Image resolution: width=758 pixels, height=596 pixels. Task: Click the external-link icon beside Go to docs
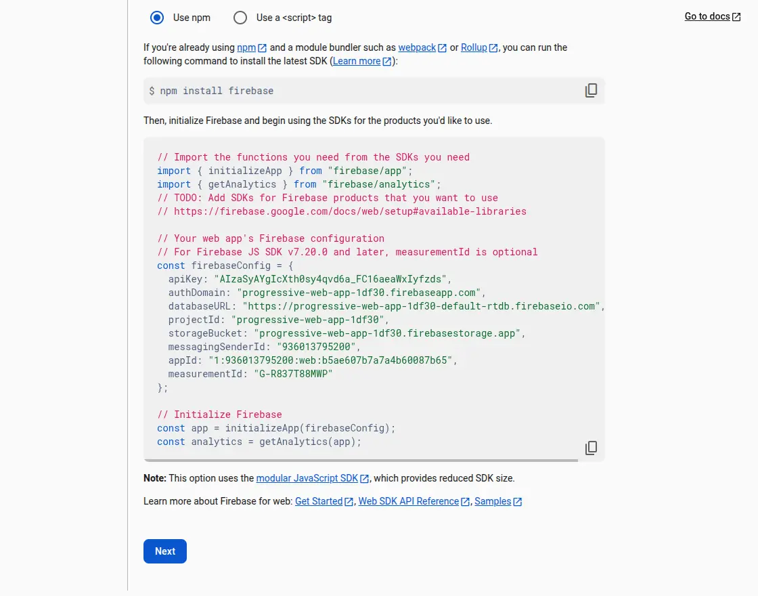click(x=736, y=17)
